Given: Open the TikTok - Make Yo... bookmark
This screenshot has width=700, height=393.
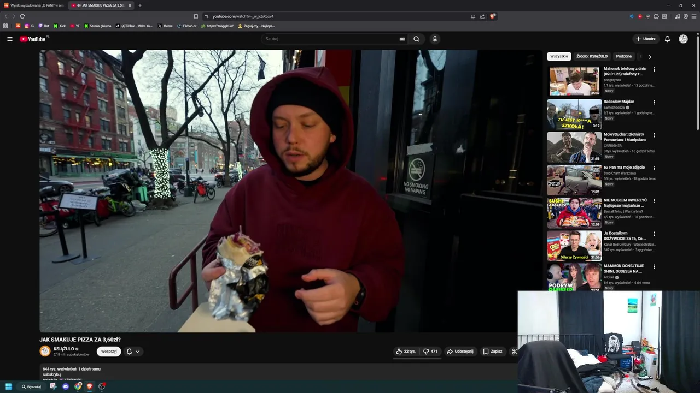Looking at the screenshot, I should (135, 26).
